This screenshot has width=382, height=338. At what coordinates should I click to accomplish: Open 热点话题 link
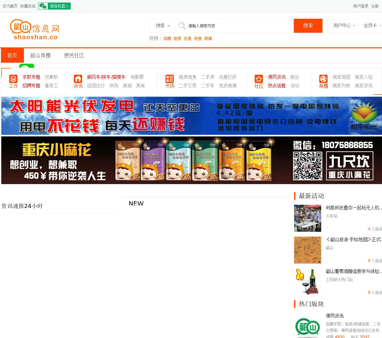point(277,86)
